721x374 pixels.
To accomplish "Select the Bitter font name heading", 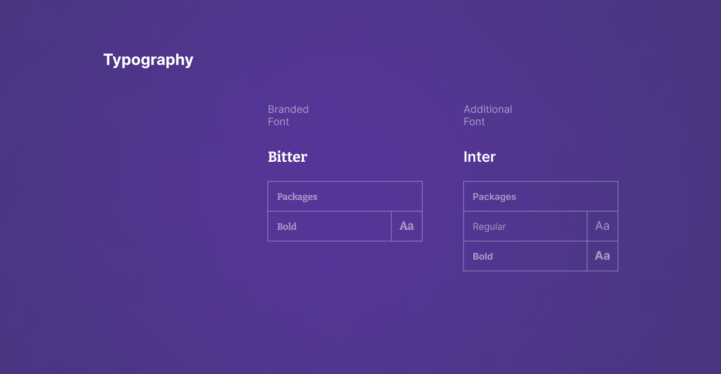I will click(x=287, y=157).
